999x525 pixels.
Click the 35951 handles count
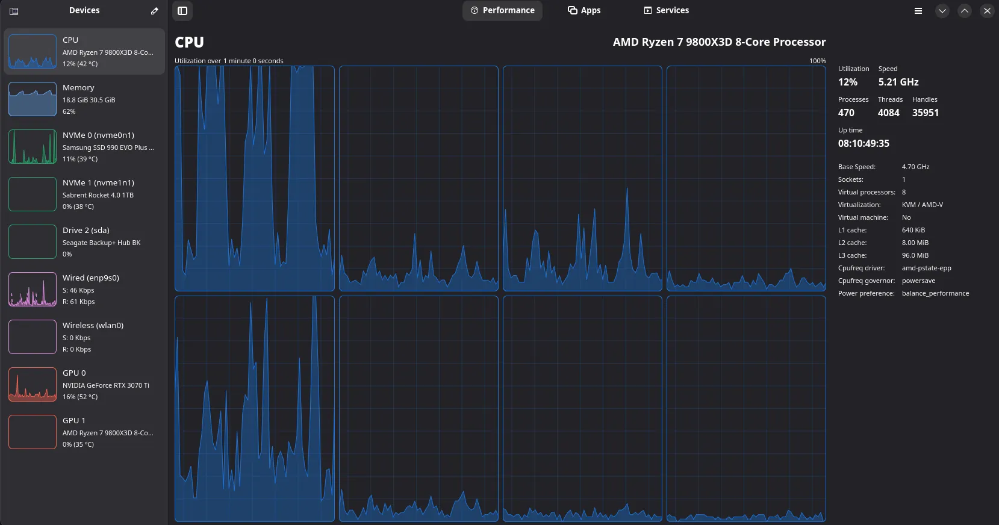pos(926,113)
